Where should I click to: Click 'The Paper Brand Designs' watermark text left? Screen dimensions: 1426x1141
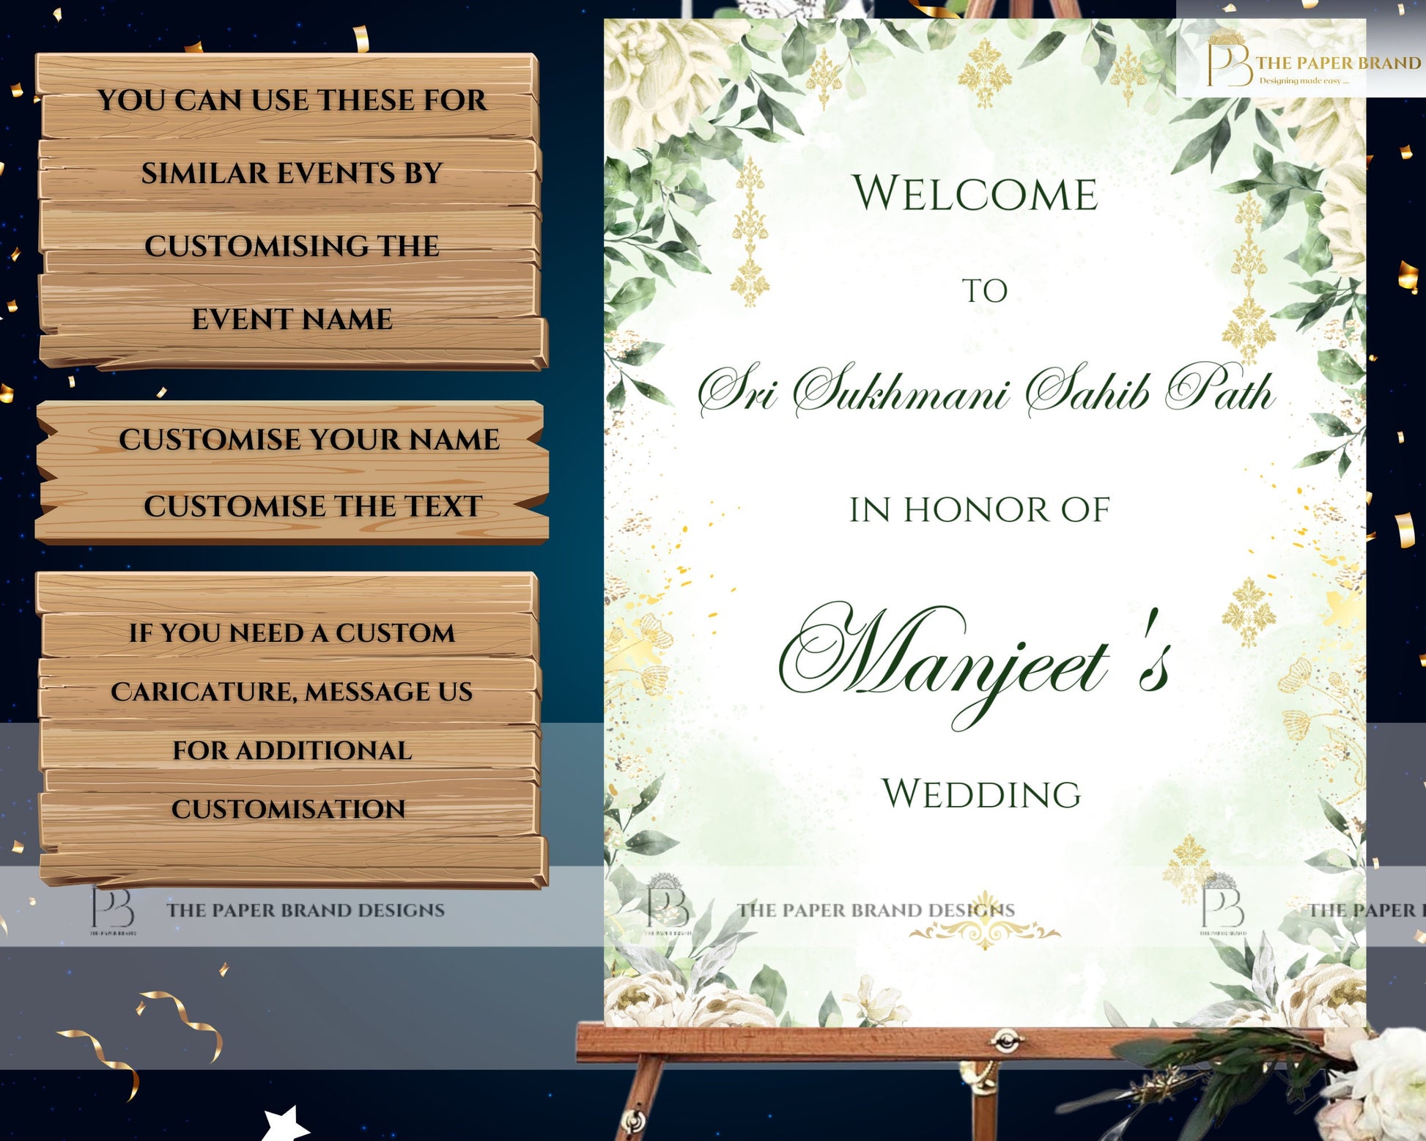pos(305,910)
